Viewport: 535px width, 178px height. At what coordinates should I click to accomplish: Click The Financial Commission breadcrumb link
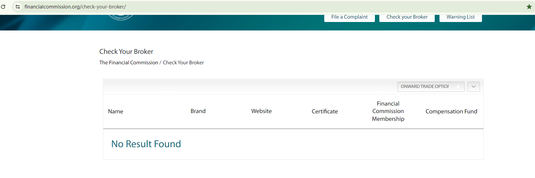(x=128, y=63)
